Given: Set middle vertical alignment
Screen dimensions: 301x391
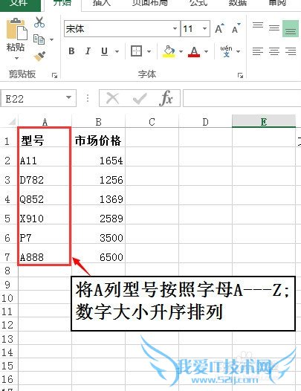Looking at the screenshot, I should [x=274, y=28].
